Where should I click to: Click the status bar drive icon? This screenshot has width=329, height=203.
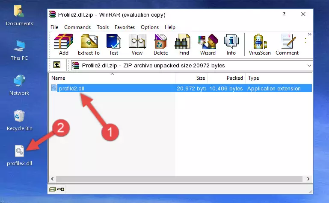[53, 189]
